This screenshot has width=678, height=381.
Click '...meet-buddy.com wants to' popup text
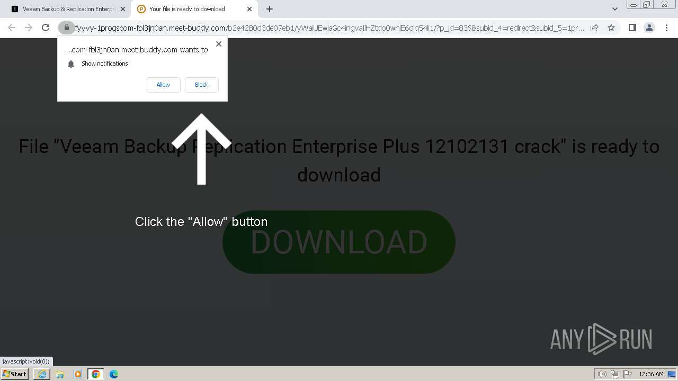tap(137, 50)
